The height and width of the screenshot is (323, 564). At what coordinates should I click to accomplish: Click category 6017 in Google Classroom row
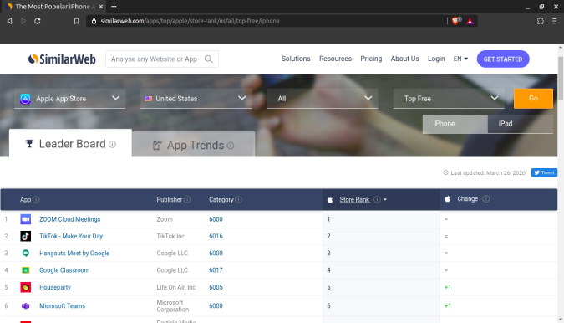(216, 270)
